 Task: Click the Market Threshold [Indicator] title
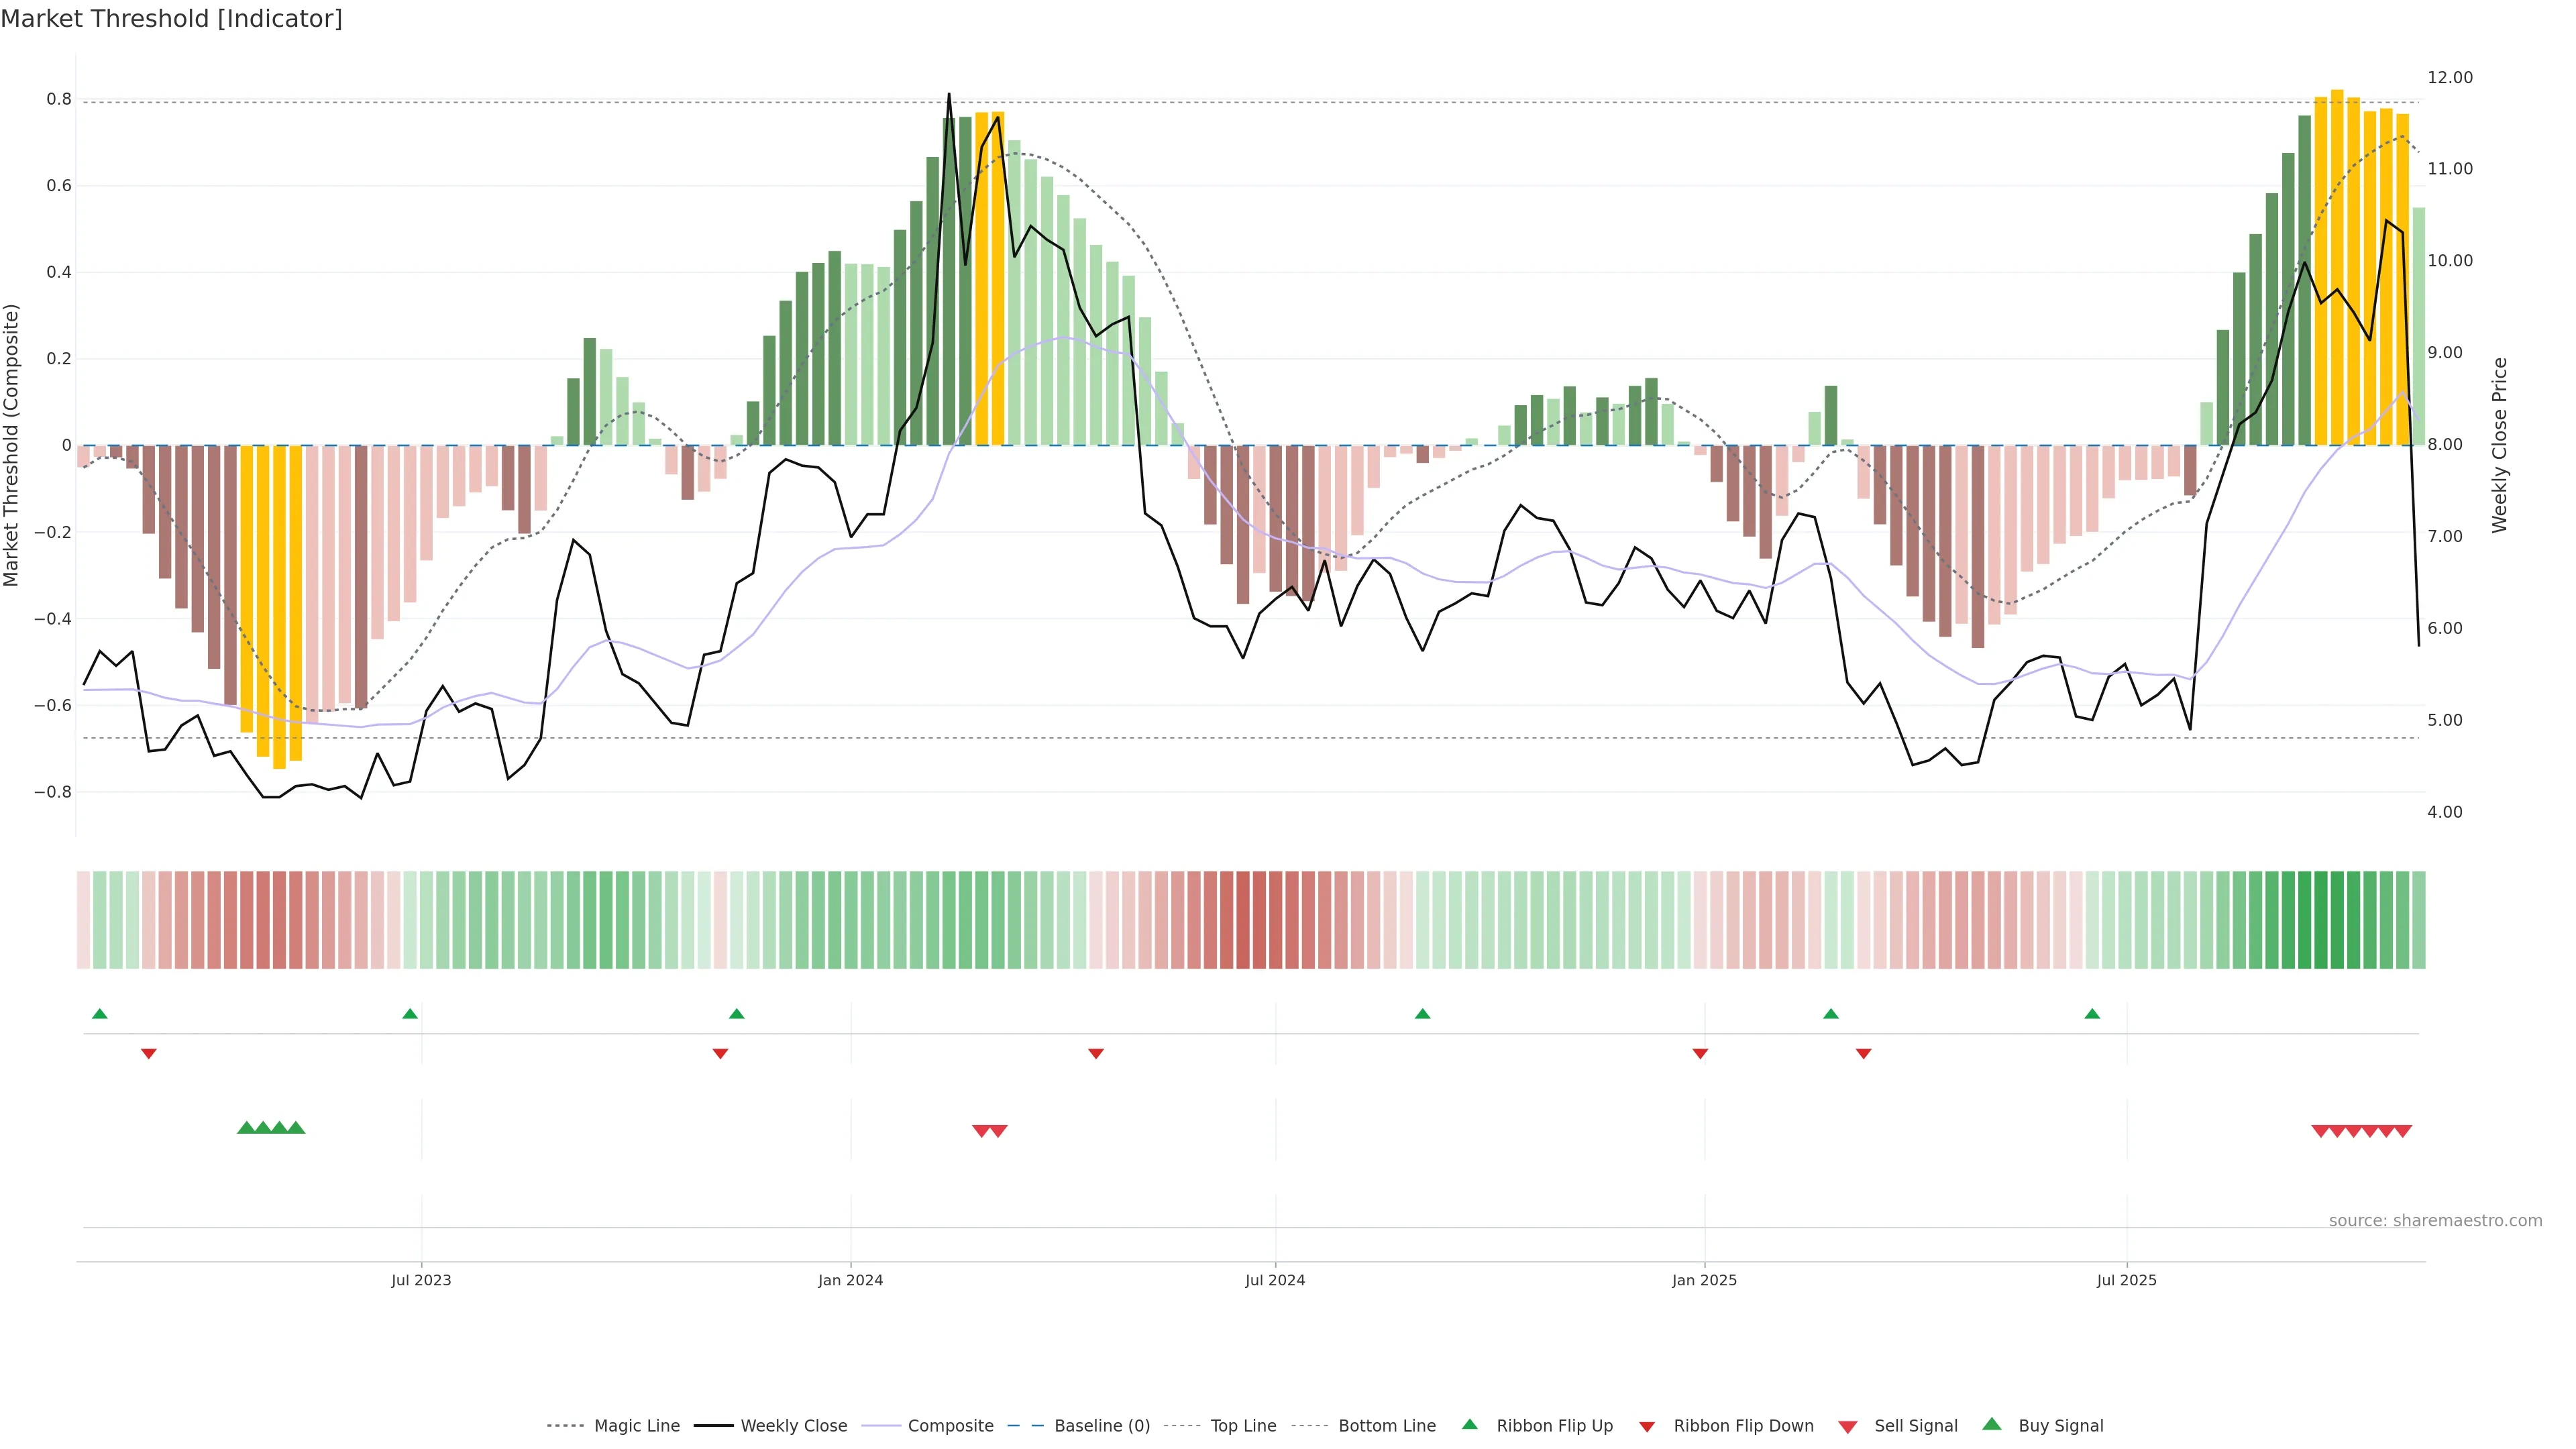171,19
